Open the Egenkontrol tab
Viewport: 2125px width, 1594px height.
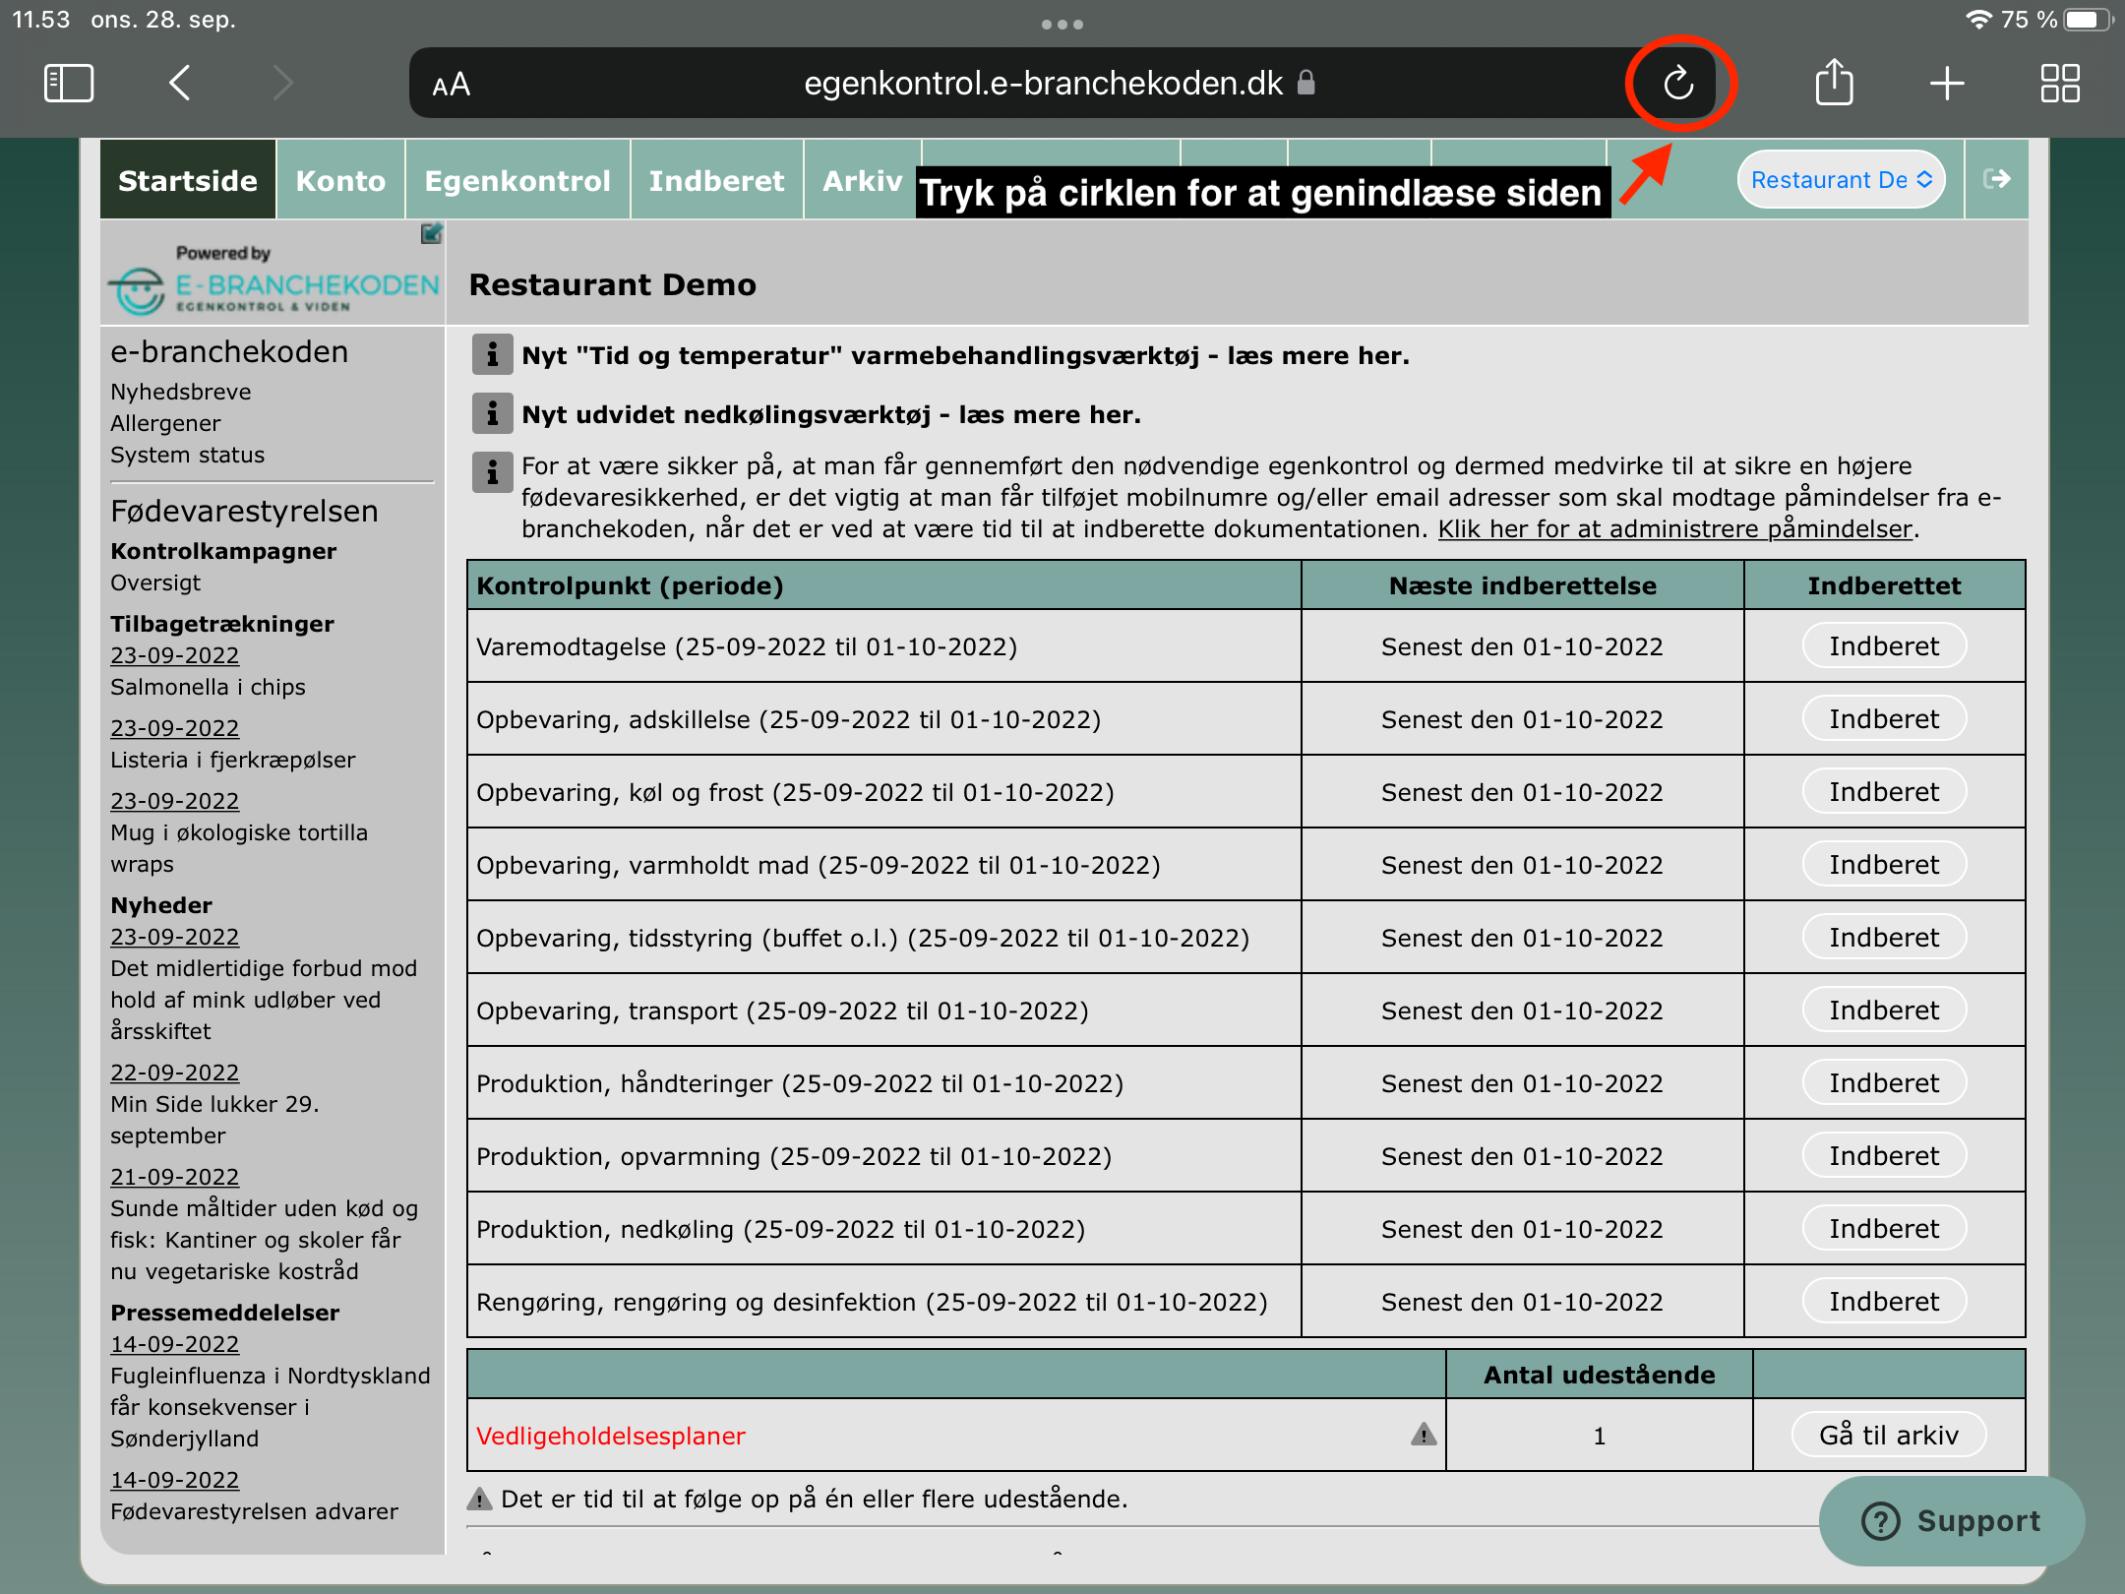(517, 180)
